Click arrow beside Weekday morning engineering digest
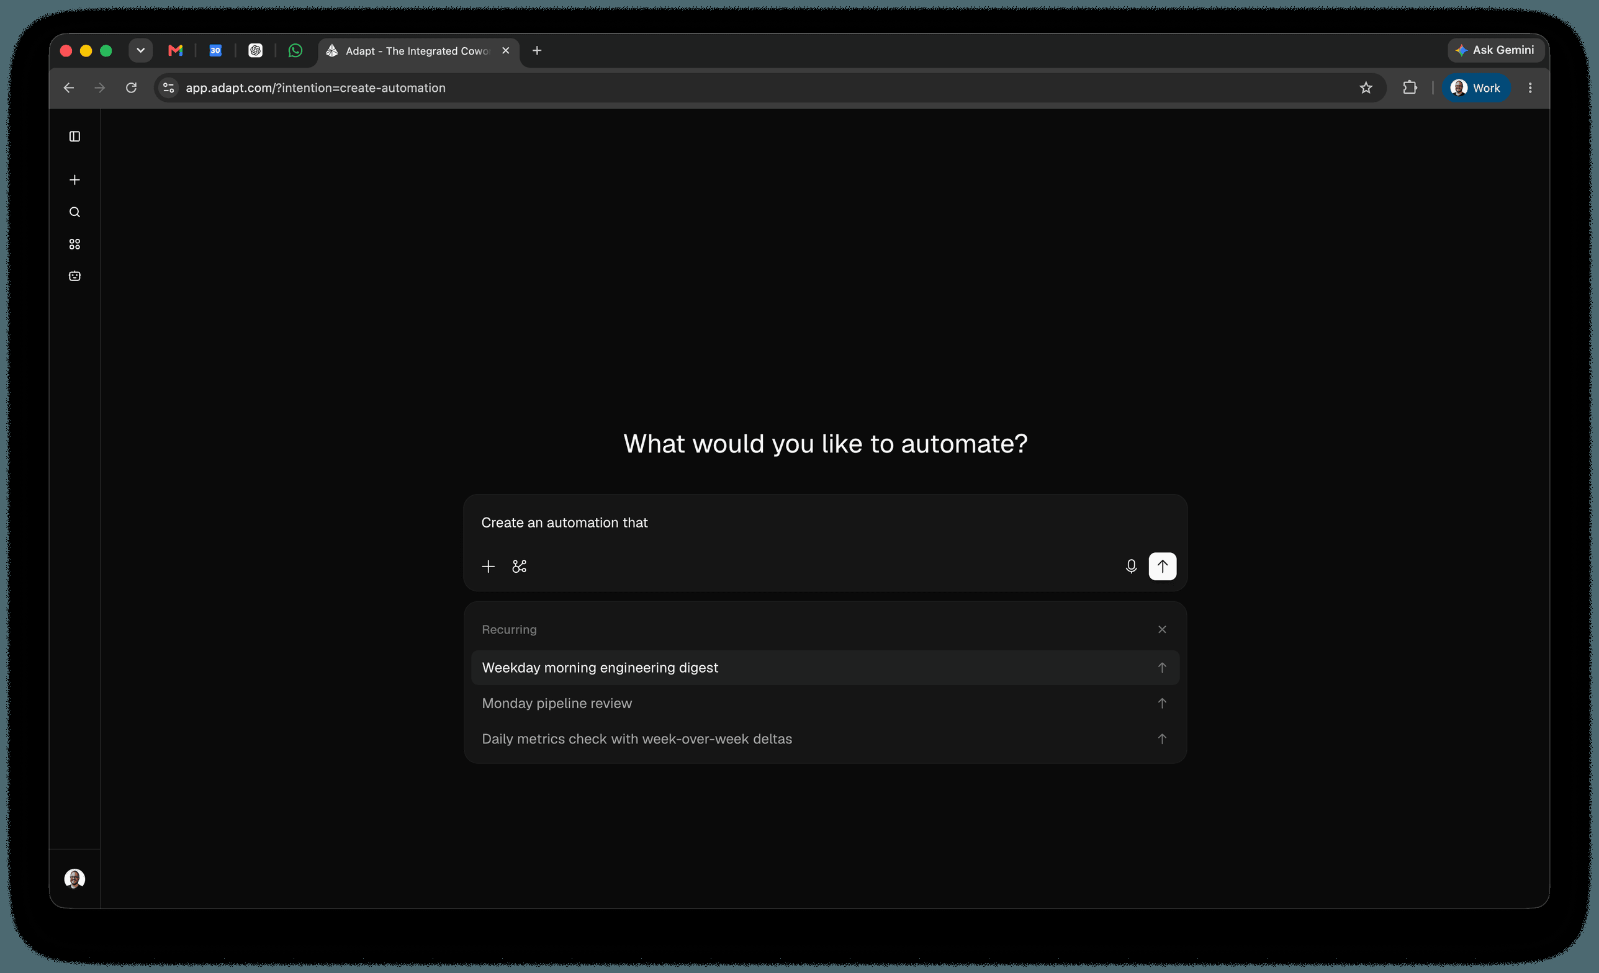The width and height of the screenshot is (1599, 973). [x=1162, y=668]
